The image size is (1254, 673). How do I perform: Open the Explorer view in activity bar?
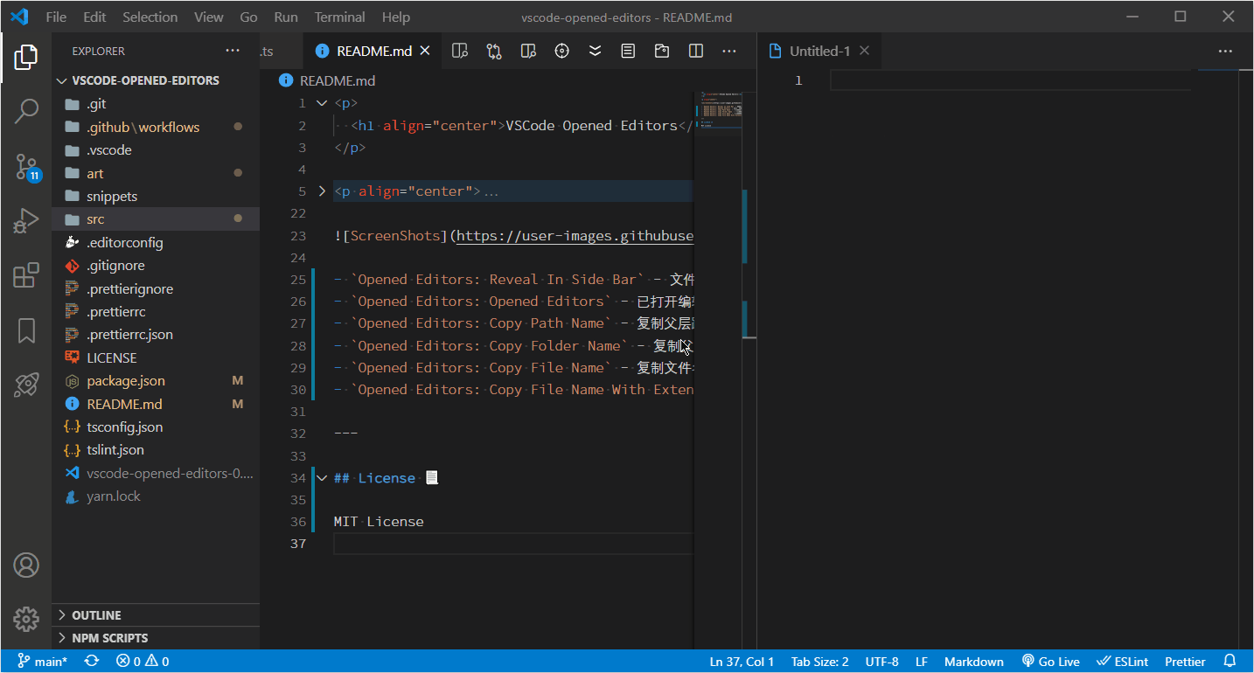[26, 58]
